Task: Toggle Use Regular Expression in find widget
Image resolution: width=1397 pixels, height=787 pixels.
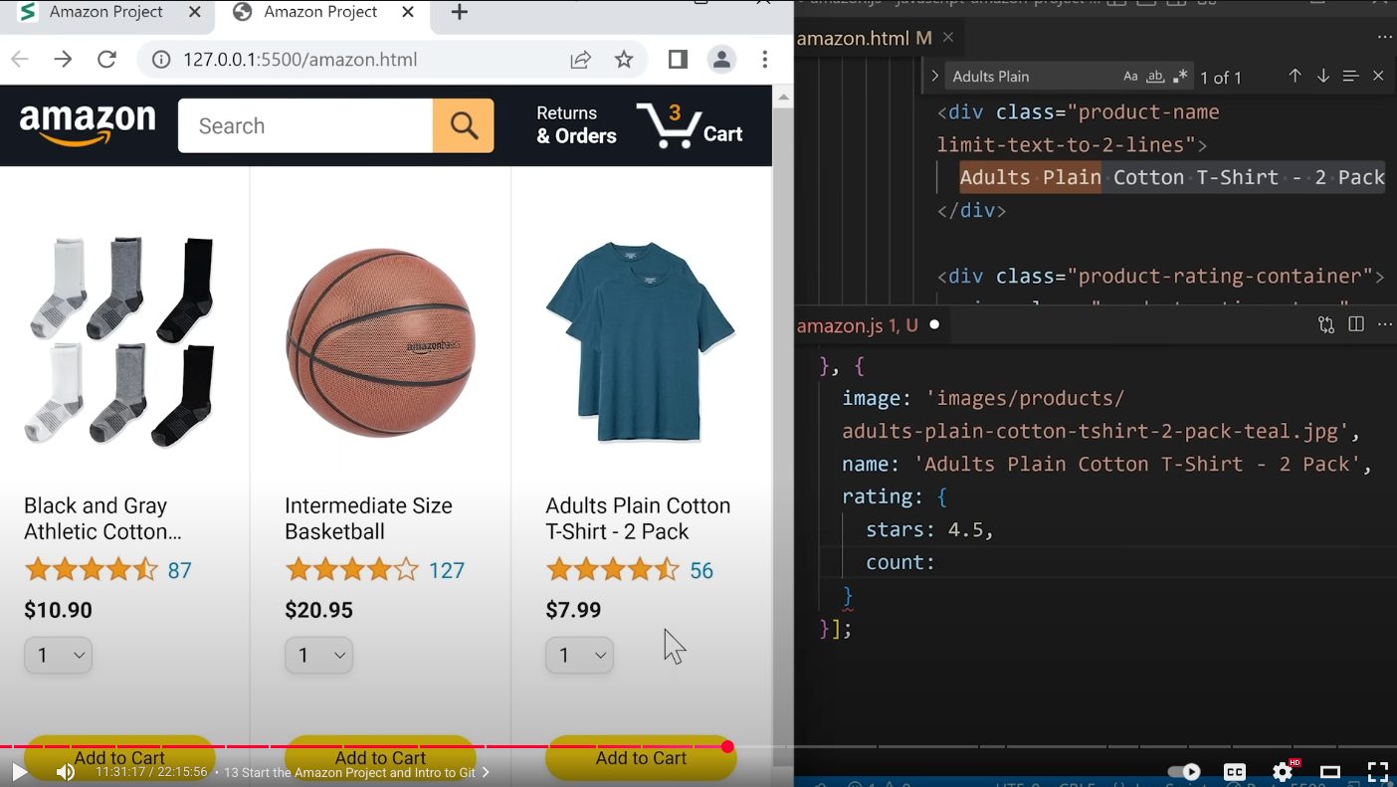Action: [x=1180, y=77]
